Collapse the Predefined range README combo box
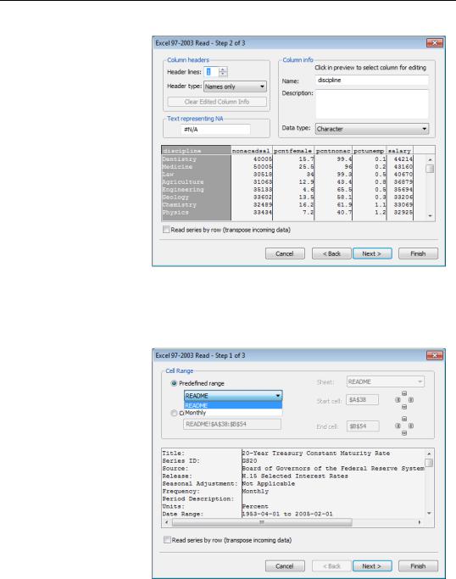The width and height of the screenshot is (456, 579). (278, 396)
